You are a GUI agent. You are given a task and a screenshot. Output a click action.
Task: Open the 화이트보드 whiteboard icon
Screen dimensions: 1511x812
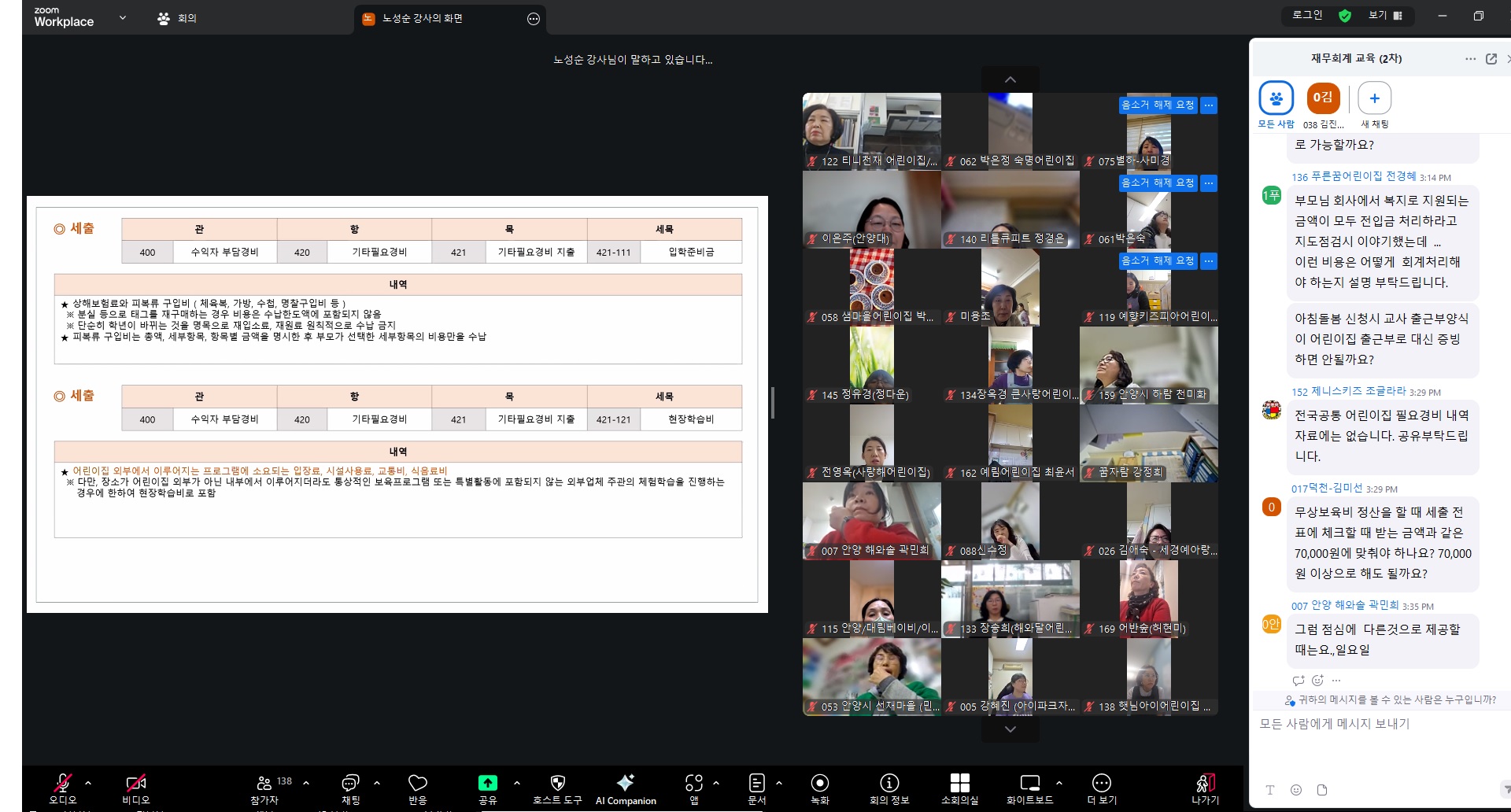[1029, 783]
